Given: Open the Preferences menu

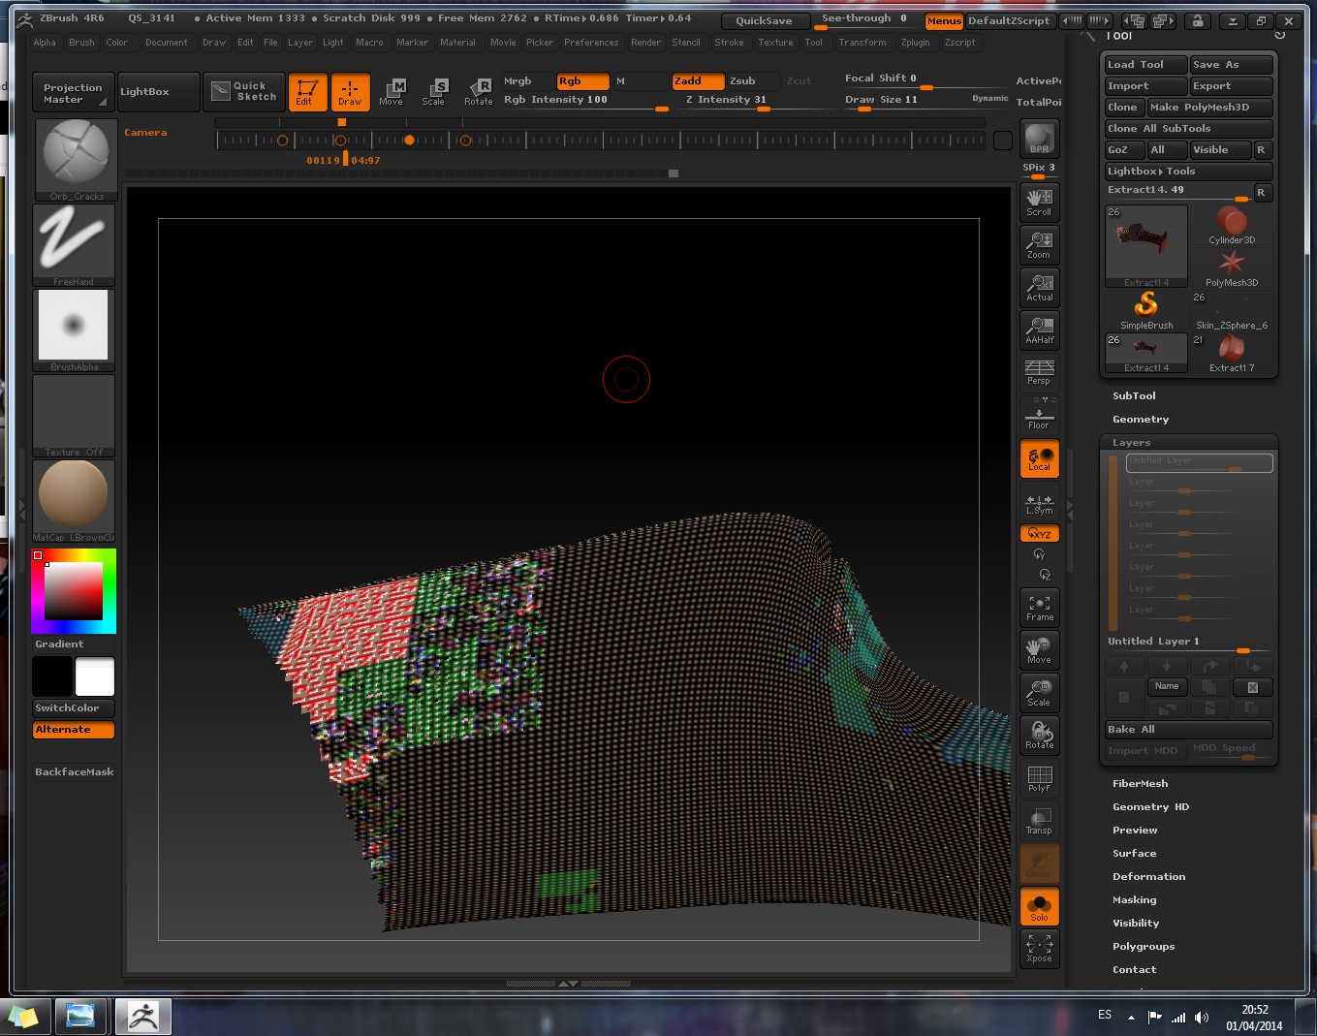Looking at the screenshot, I should pyautogui.click(x=590, y=43).
